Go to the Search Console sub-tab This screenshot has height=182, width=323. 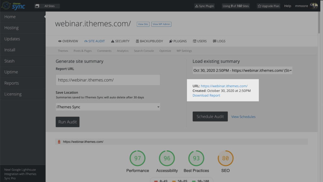pyautogui.click(x=144, y=51)
